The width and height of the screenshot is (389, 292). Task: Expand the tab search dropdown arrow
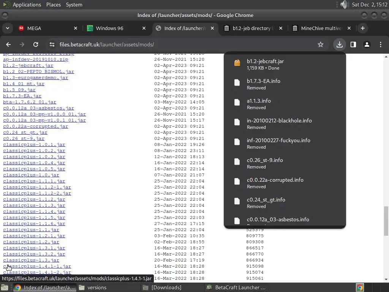[8, 28]
